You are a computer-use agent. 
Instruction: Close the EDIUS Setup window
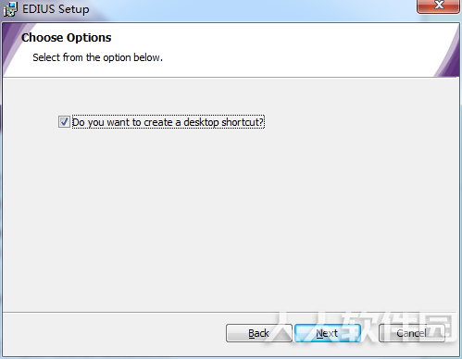(x=438, y=6)
